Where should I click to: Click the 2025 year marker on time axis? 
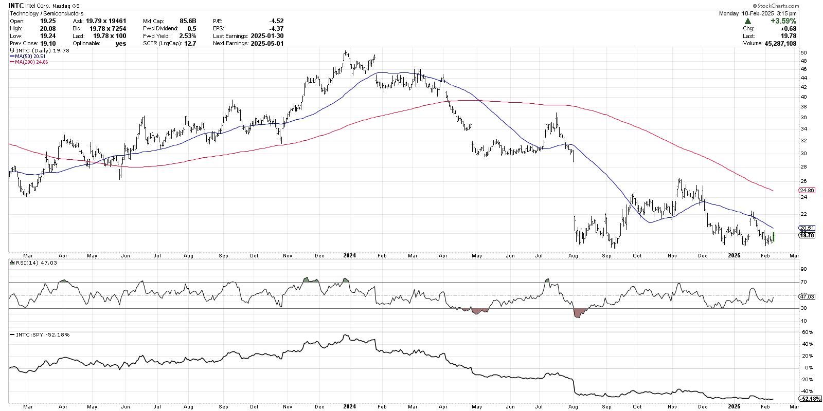[735, 255]
